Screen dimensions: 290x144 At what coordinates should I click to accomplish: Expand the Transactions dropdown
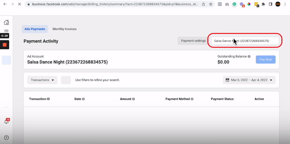click(42, 80)
